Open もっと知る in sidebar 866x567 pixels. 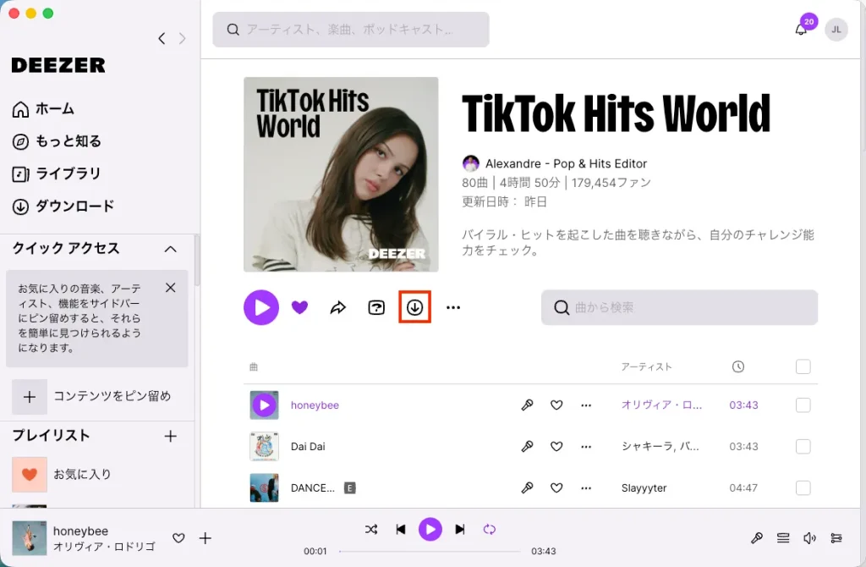pyautogui.click(x=57, y=141)
